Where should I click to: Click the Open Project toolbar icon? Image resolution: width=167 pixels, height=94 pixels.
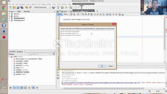(18, 8)
